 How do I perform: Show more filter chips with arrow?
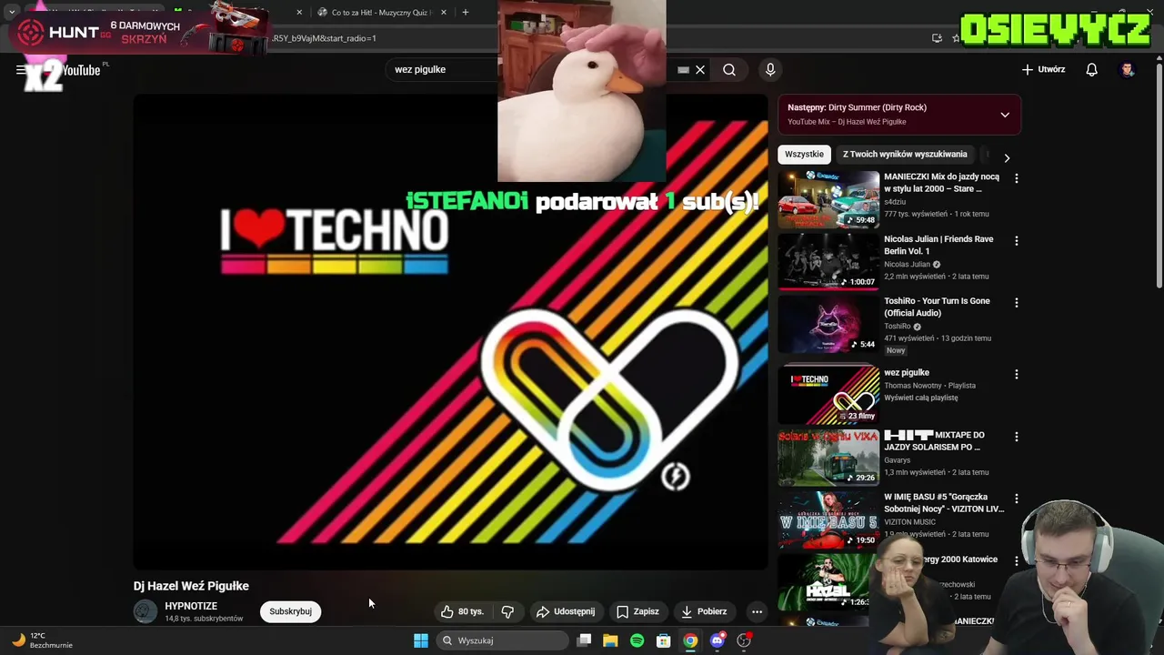click(1007, 157)
